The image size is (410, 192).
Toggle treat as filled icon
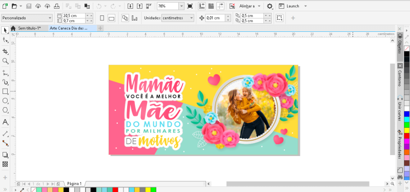click(279, 18)
